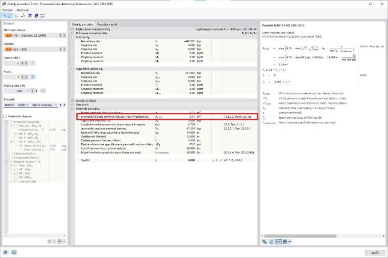
Task: Expand the Navržená výztuž section
Action: 72,100
